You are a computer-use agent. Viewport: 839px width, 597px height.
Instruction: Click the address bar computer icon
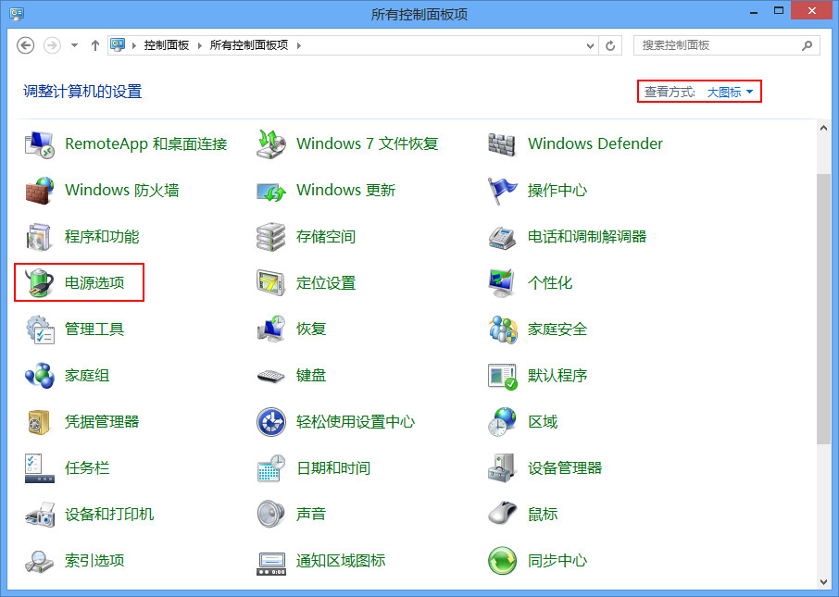pyautogui.click(x=118, y=45)
